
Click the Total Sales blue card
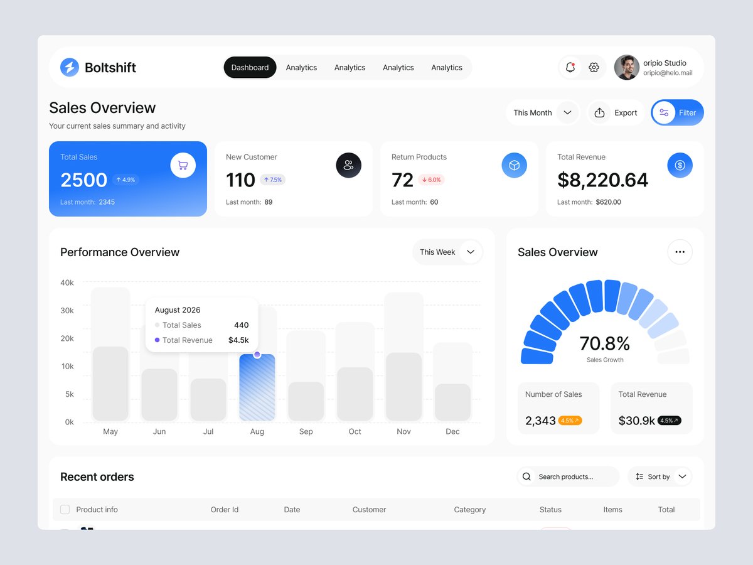tap(128, 179)
